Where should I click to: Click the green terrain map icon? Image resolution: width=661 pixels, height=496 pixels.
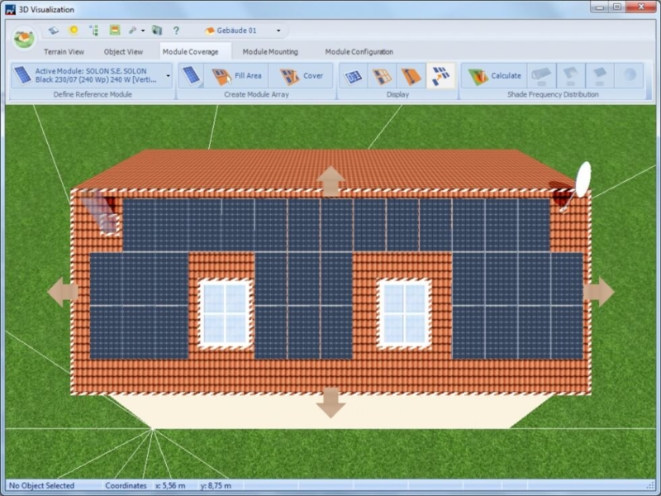click(x=115, y=31)
